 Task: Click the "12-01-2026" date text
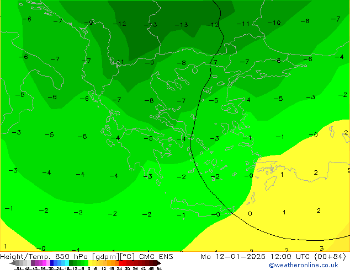coord(240,257)
